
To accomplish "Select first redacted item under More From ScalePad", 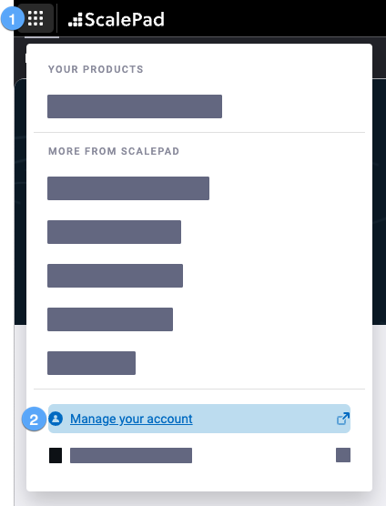I will click(x=128, y=188).
